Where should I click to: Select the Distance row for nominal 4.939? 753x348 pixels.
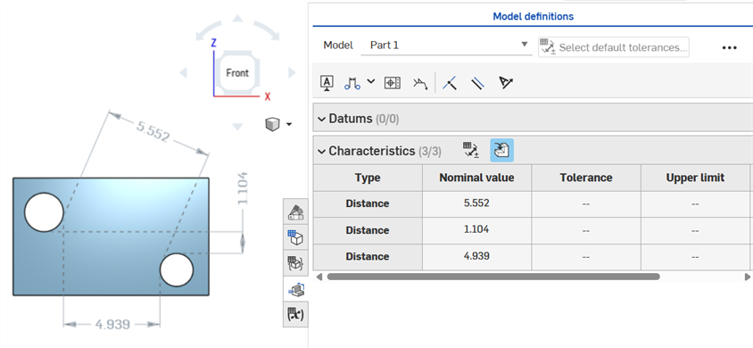click(x=368, y=256)
